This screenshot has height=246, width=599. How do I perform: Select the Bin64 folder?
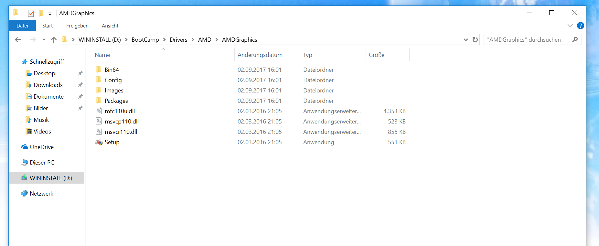click(112, 70)
